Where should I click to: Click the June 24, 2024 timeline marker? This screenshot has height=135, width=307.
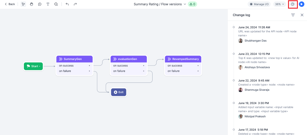[x=234, y=27]
